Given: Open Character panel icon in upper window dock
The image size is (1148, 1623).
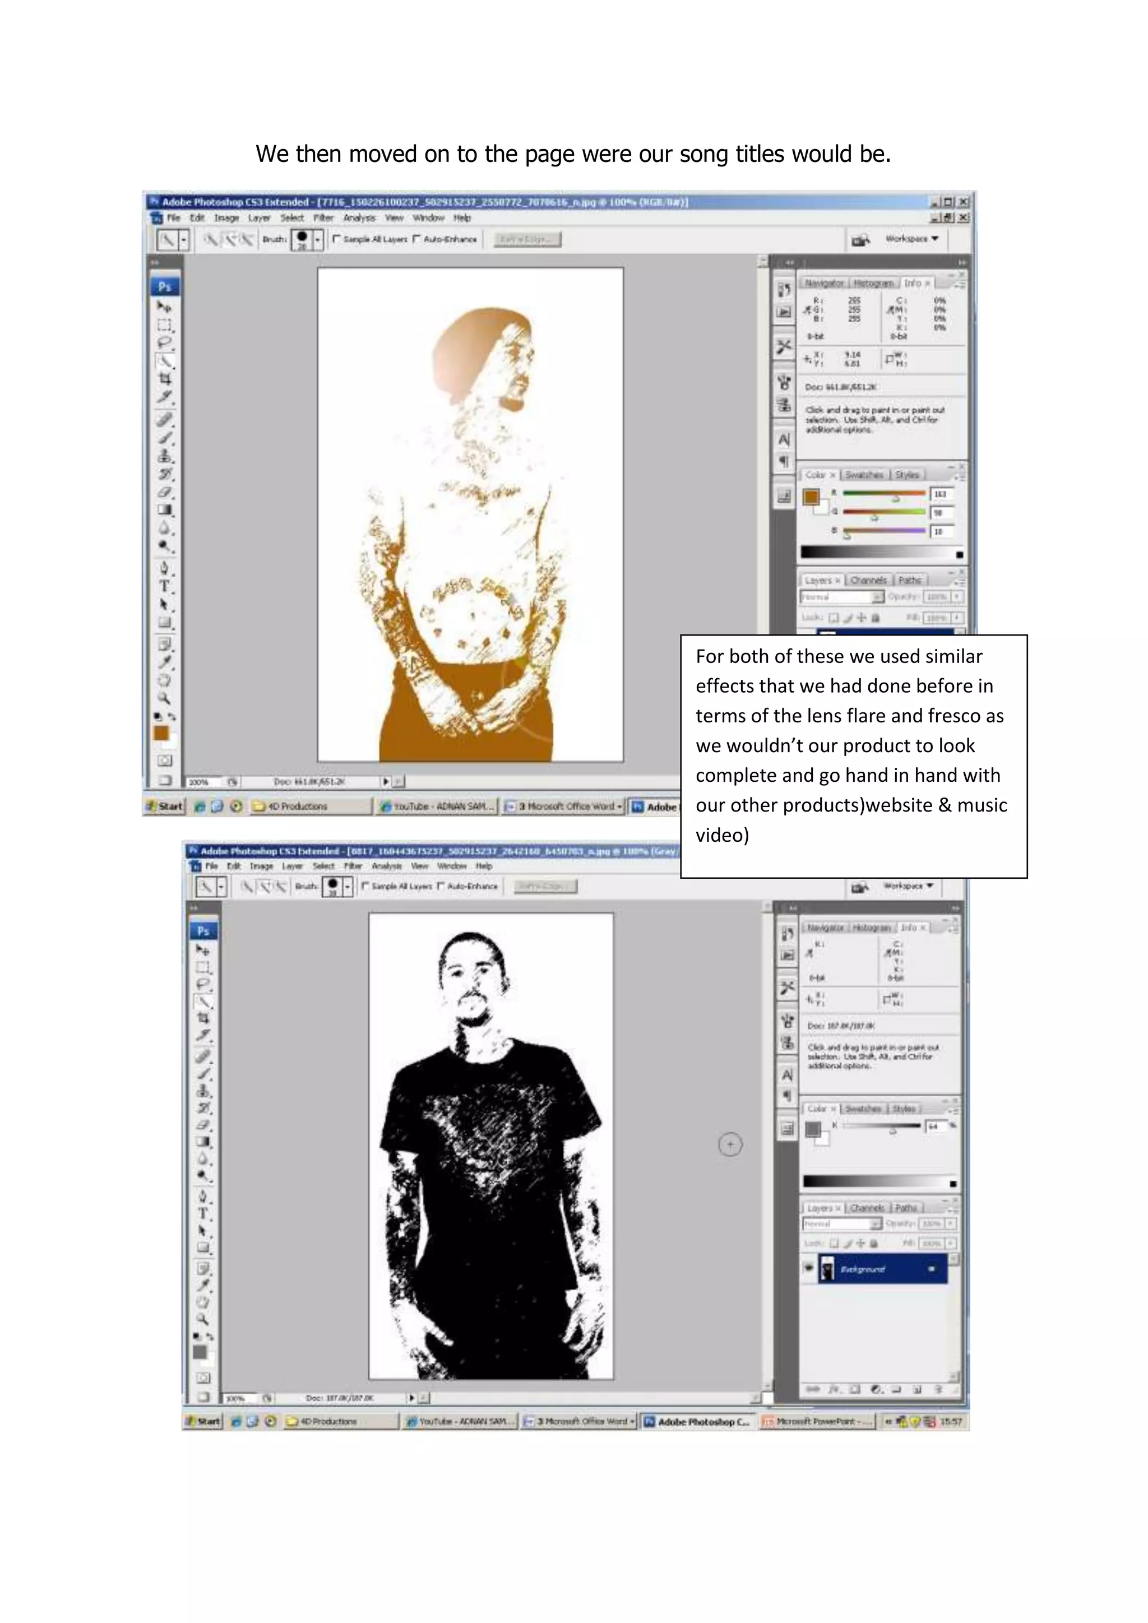Looking at the screenshot, I should (784, 440).
